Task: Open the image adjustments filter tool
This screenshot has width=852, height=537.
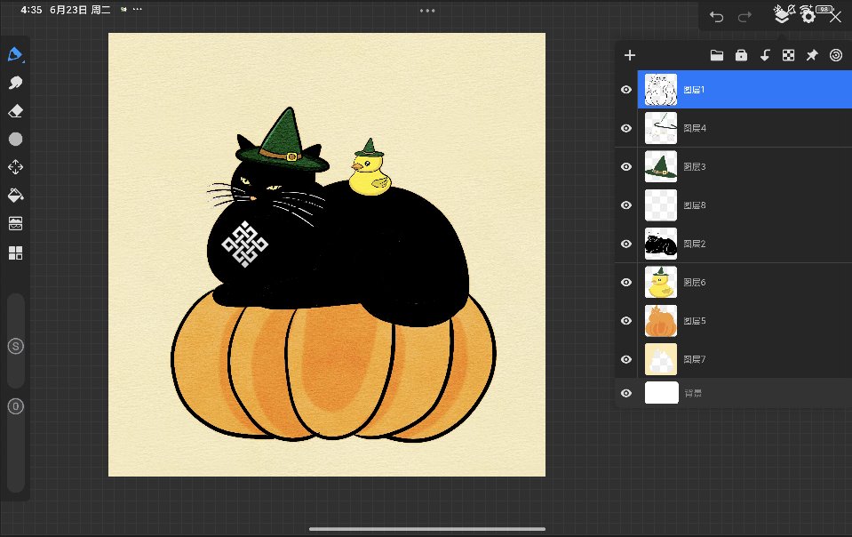Action: click(15, 223)
